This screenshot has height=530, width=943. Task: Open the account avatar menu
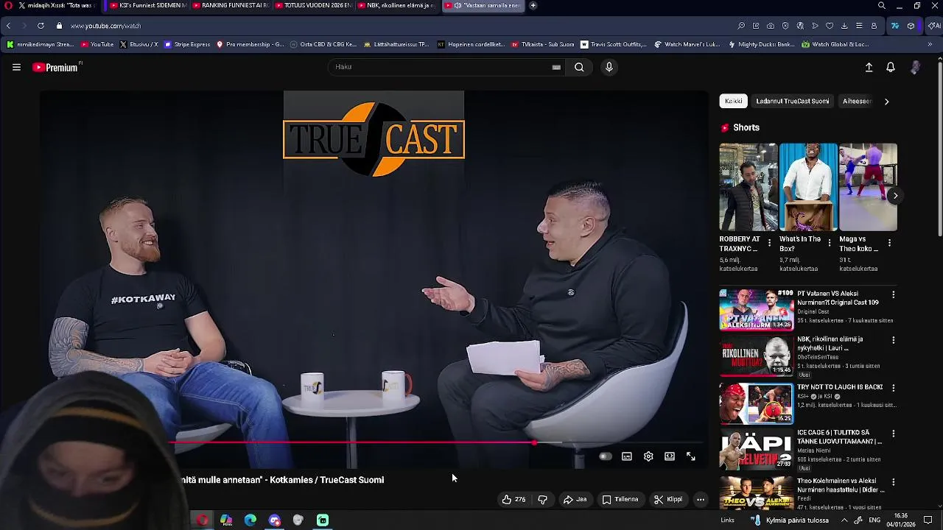point(915,67)
